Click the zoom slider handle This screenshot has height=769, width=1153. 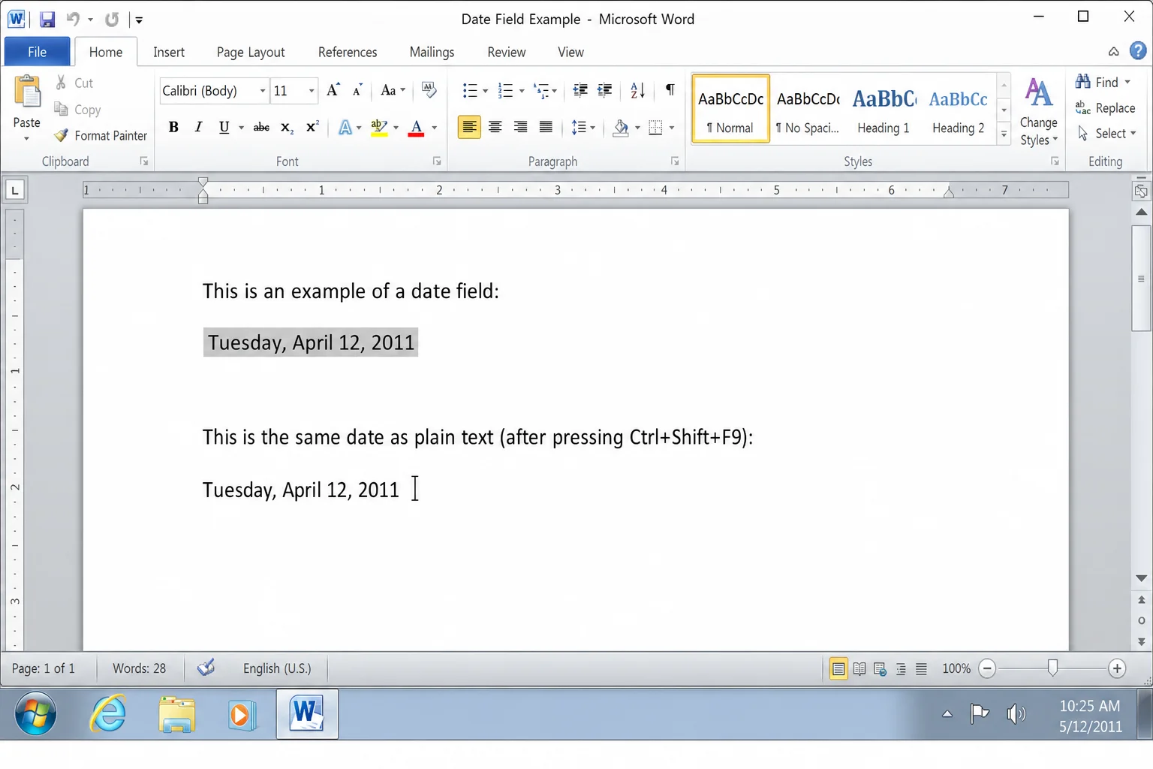(1052, 668)
